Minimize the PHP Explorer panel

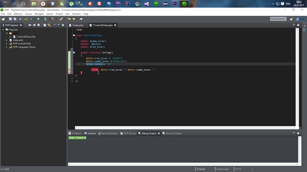[59, 25]
